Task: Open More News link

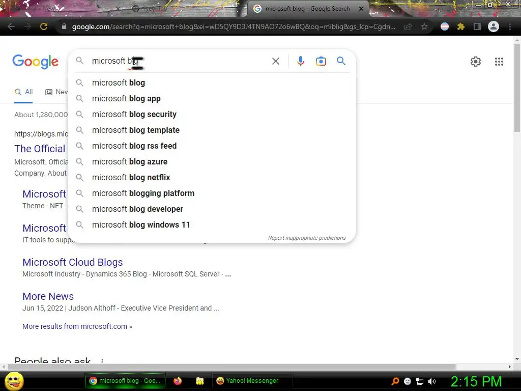Action: [48, 296]
